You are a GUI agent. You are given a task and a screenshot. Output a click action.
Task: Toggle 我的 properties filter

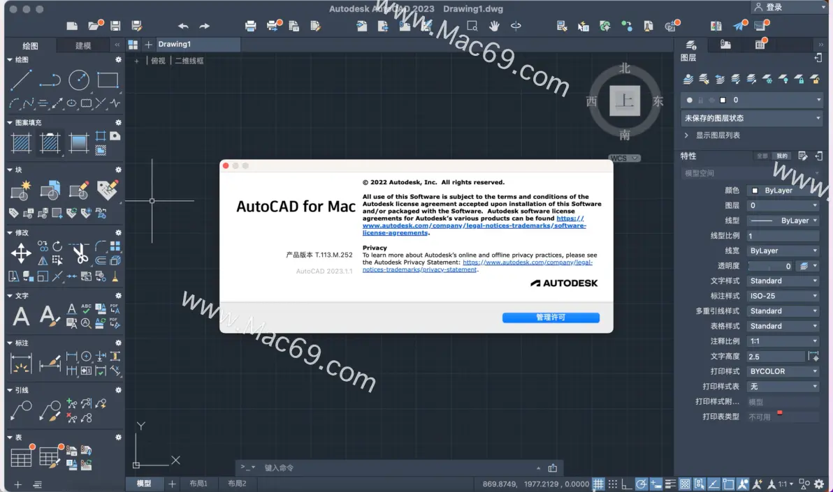pos(782,156)
